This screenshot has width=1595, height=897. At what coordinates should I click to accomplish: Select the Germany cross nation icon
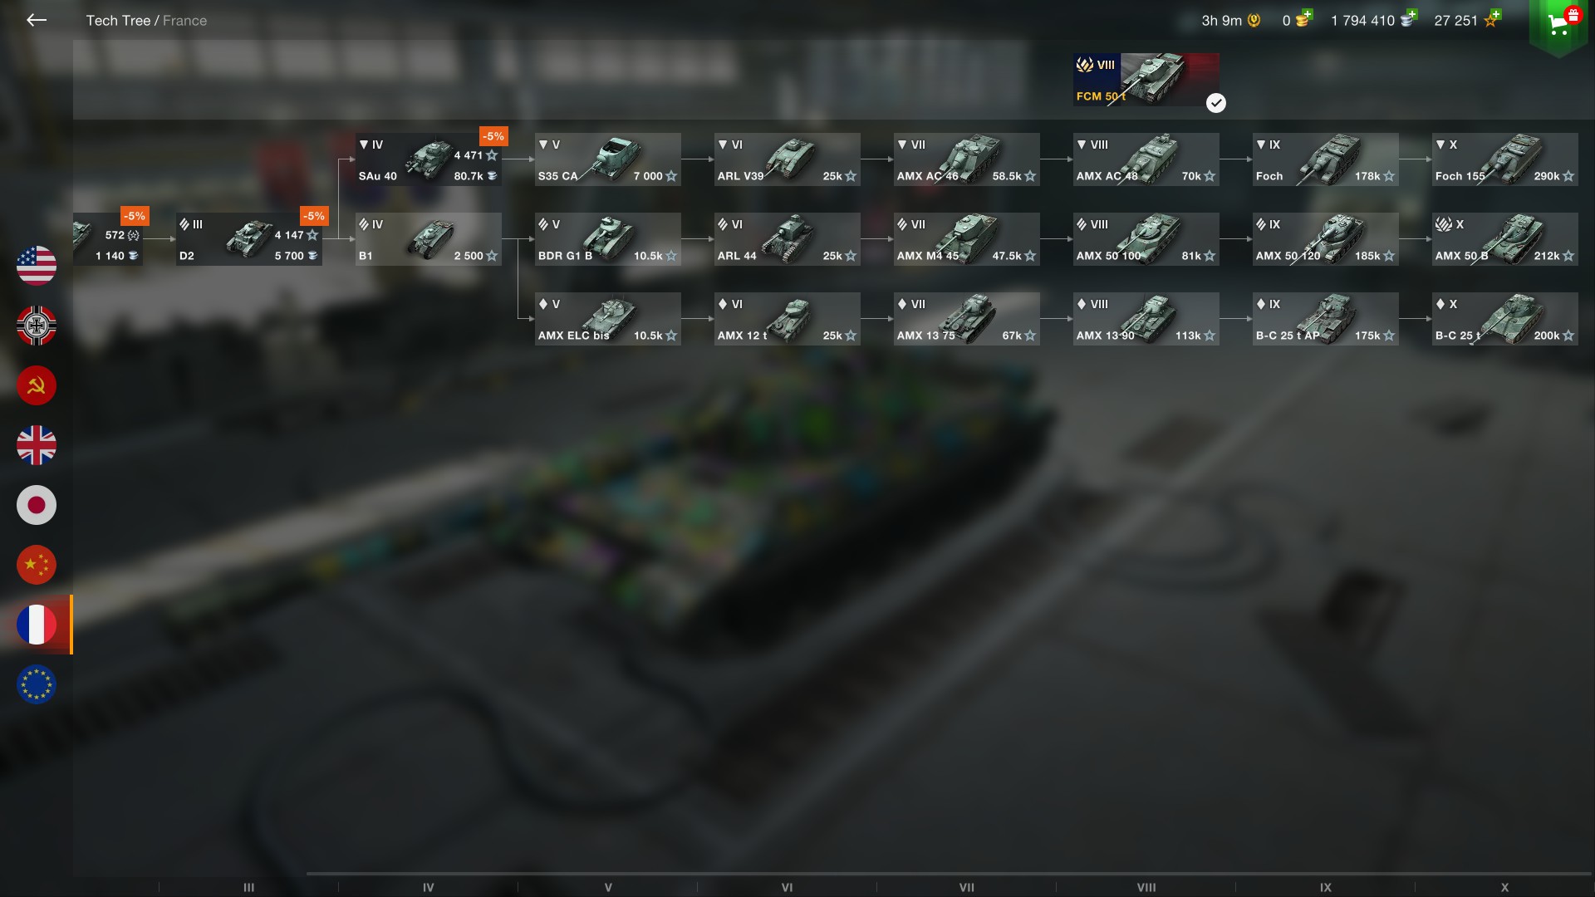click(x=37, y=326)
